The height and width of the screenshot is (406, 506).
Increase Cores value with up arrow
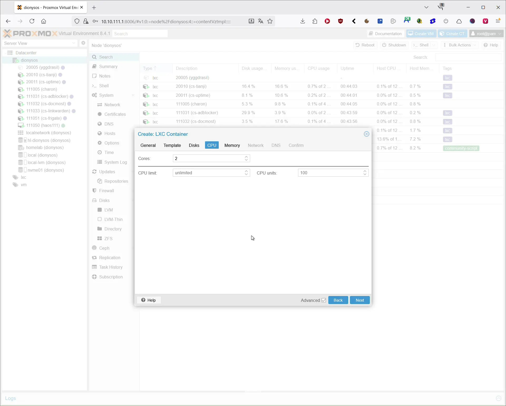(x=246, y=157)
